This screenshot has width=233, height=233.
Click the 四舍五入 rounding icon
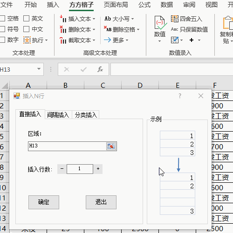tap(175, 19)
